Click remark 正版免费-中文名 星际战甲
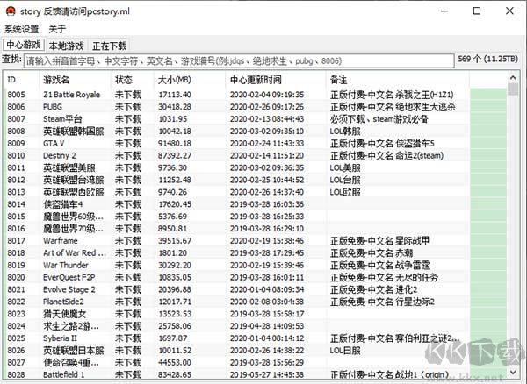Image resolution: width=527 pixels, height=384 pixels. click(x=379, y=241)
